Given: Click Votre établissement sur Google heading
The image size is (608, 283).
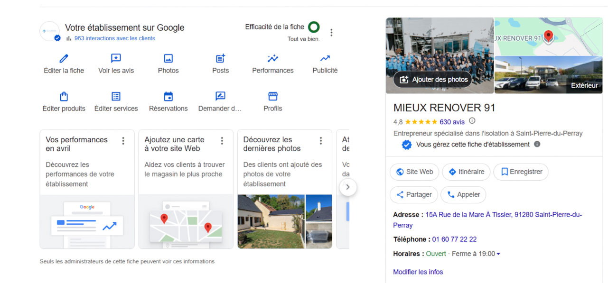Looking at the screenshot, I should coord(124,27).
